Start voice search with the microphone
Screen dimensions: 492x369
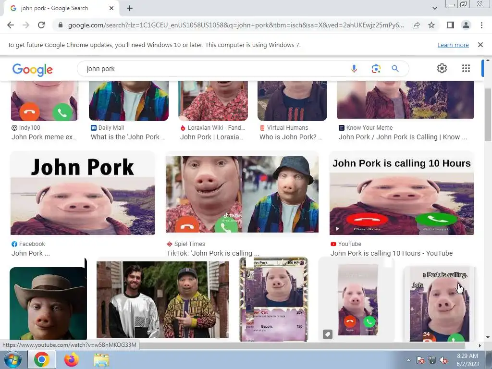click(x=354, y=69)
